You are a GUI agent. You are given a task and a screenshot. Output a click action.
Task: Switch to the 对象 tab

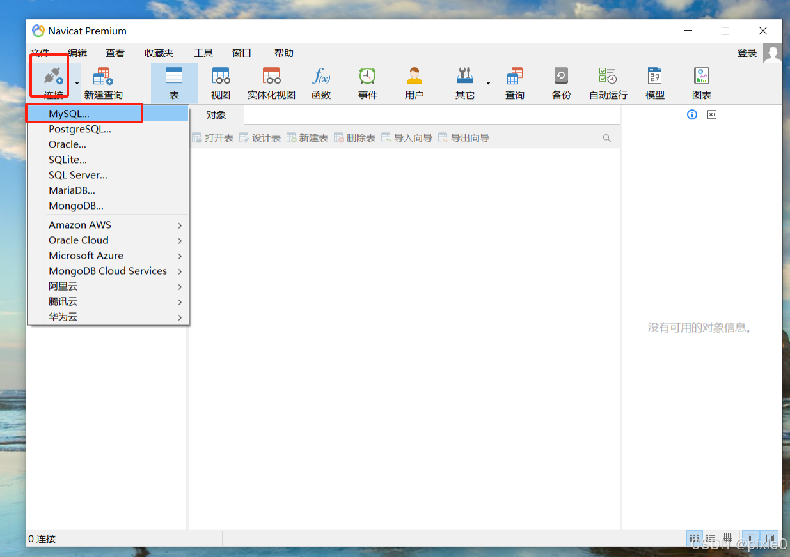[x=216, y=115]
